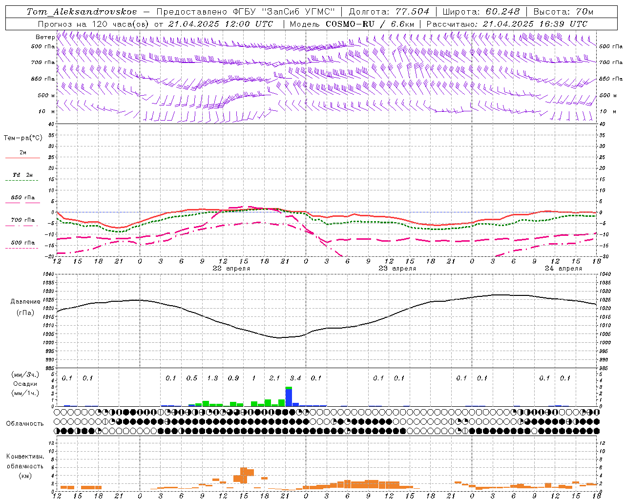This screenshot has width=625, height=500.
Task: Click the tallest orange convective cloud bar
Action: click(244, 476)
